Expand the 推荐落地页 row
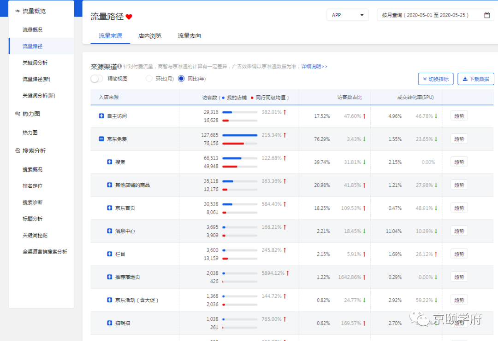This screenshot has height=341, width=498. [110, 277]
